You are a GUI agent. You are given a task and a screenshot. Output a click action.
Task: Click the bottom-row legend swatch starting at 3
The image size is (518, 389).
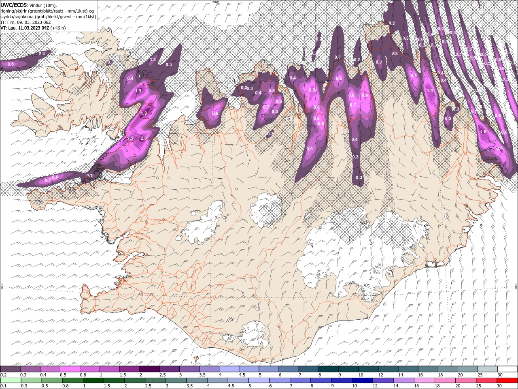click(176, 380)
